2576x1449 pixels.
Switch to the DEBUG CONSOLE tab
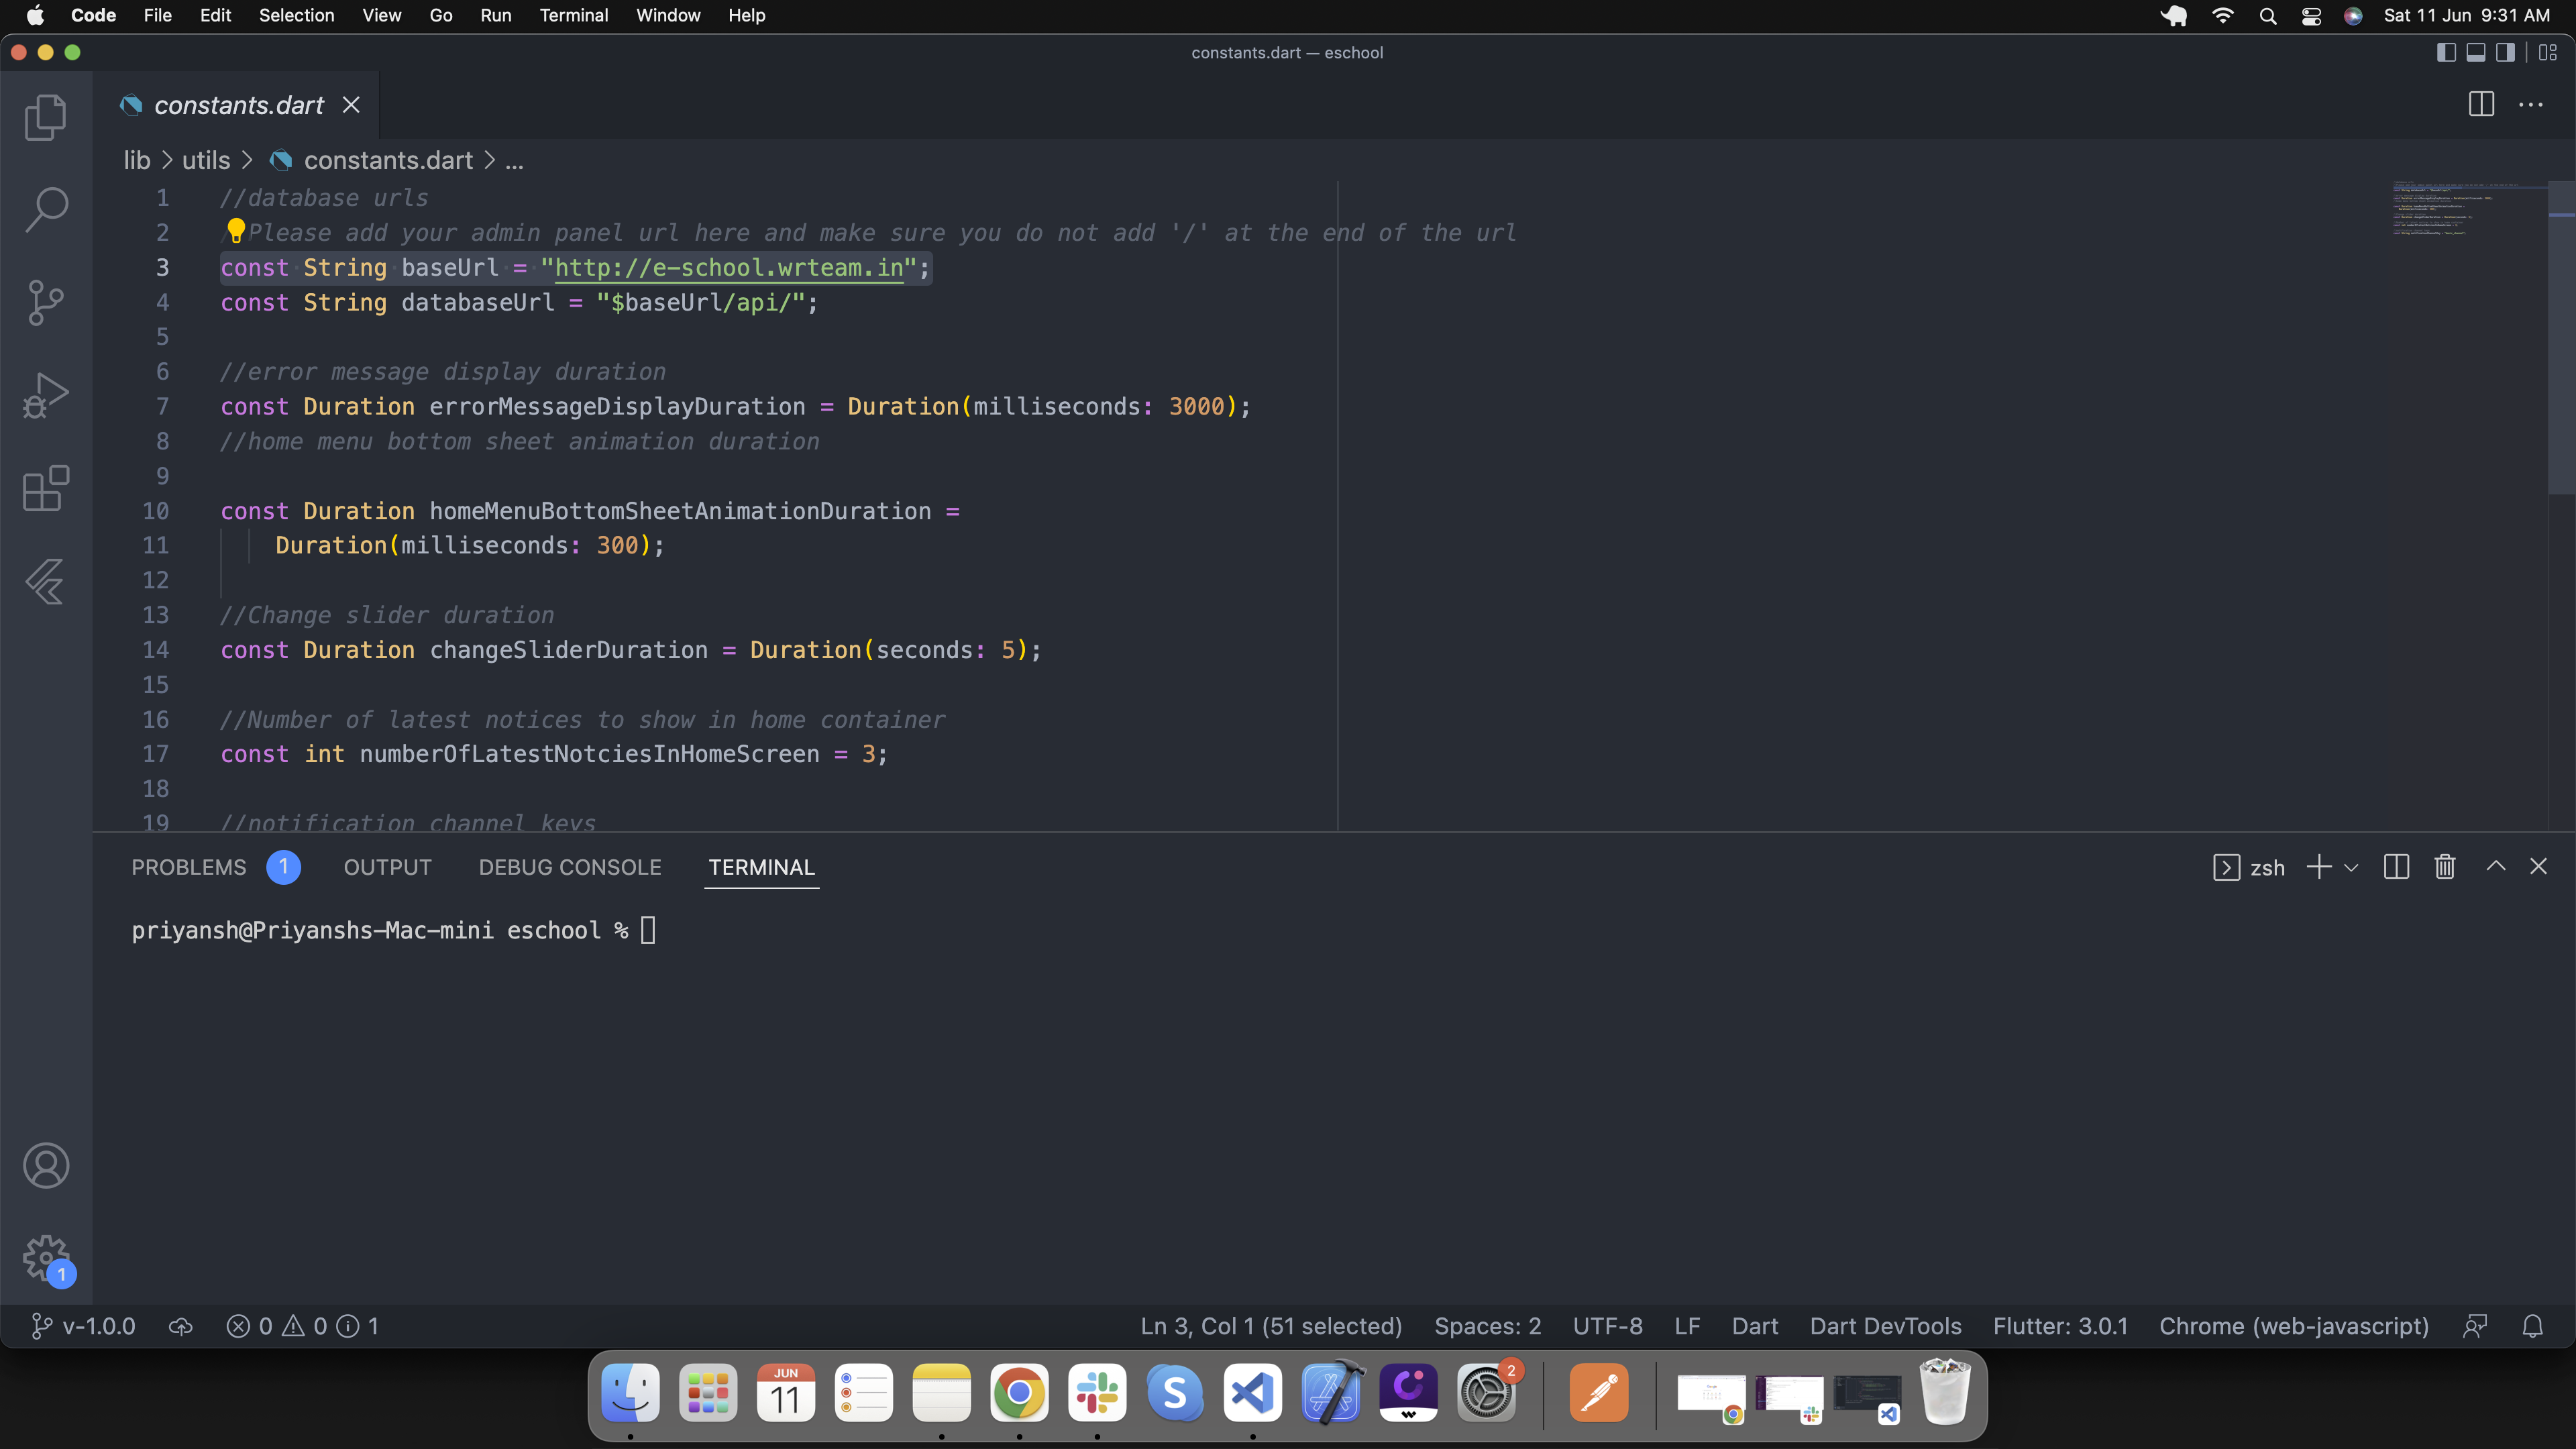[x=570, y=867]
